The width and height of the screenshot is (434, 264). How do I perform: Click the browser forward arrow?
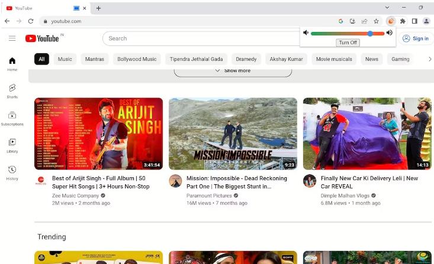pos(19,21)
